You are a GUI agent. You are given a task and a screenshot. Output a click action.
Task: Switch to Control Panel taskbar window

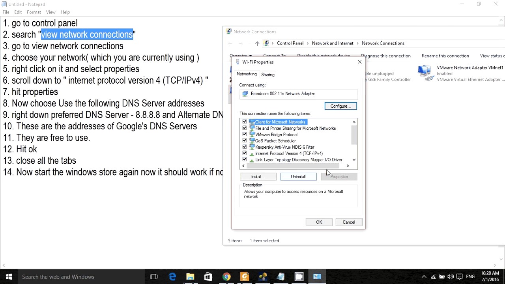tap(317, 277)
